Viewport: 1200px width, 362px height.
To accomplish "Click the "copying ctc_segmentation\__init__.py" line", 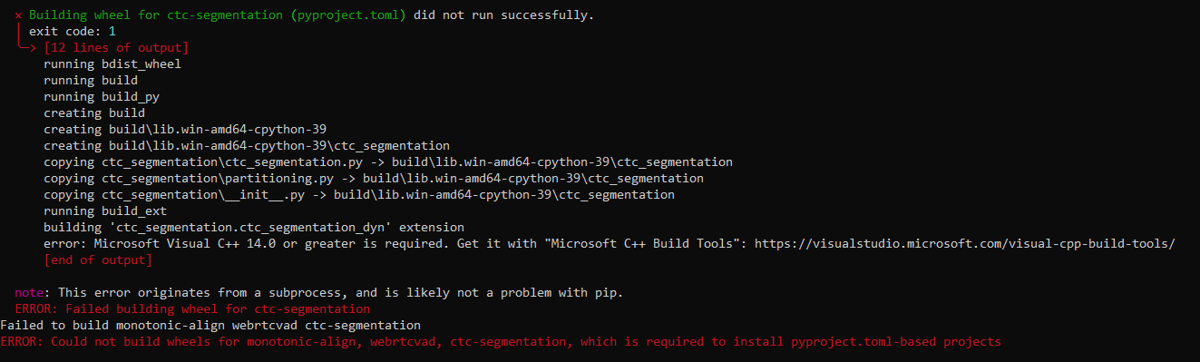I will point(359,195).
